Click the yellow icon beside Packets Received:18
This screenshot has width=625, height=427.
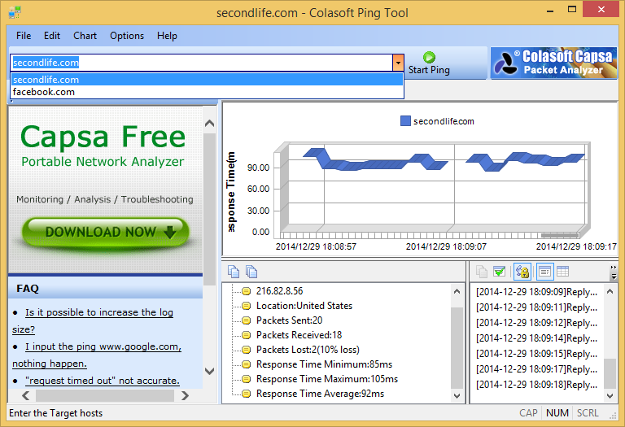(x=247, y=335)
